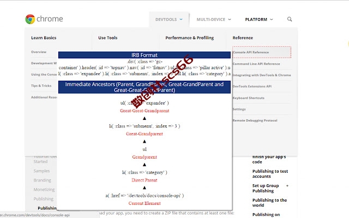Open the Publishing sidebar link
Screen dimensions: 349x218
pyautogui.click(x=44, y=199)
